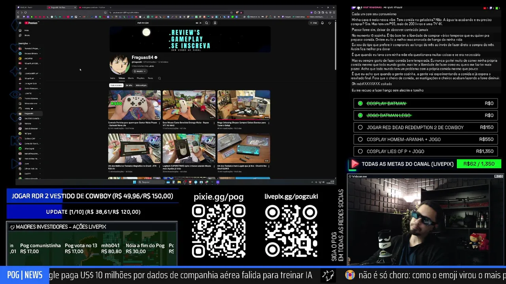The height and width of the screenshot is (284, 506).
Task: Click the Windows taskbar Pesquisar search box
Action: tap(151, 182)
